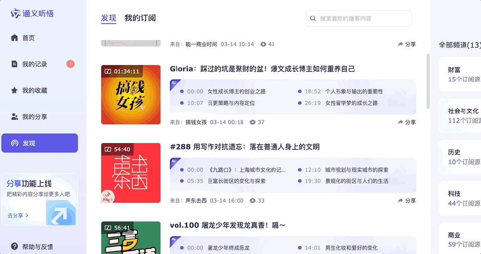This screenshot has width=481, height=254.
Task: Click the vertical scrollbar thumb
Action: point(428,81)
